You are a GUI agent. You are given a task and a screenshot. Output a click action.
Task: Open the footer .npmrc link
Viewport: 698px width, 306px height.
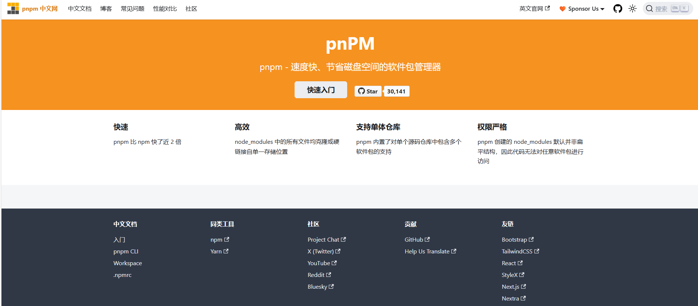(122, 275)
